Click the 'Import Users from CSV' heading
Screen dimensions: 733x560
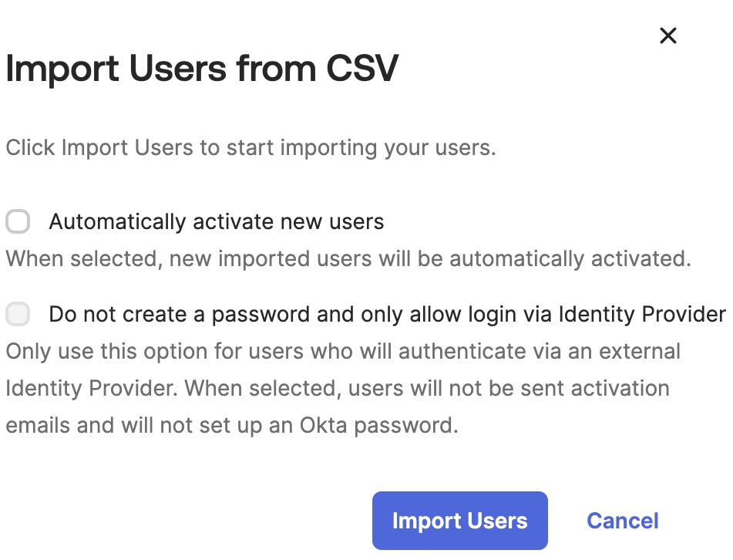click(202, 69)
